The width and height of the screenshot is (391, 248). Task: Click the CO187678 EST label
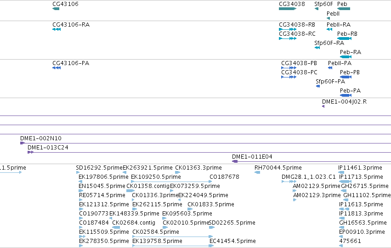click(224, 177)
